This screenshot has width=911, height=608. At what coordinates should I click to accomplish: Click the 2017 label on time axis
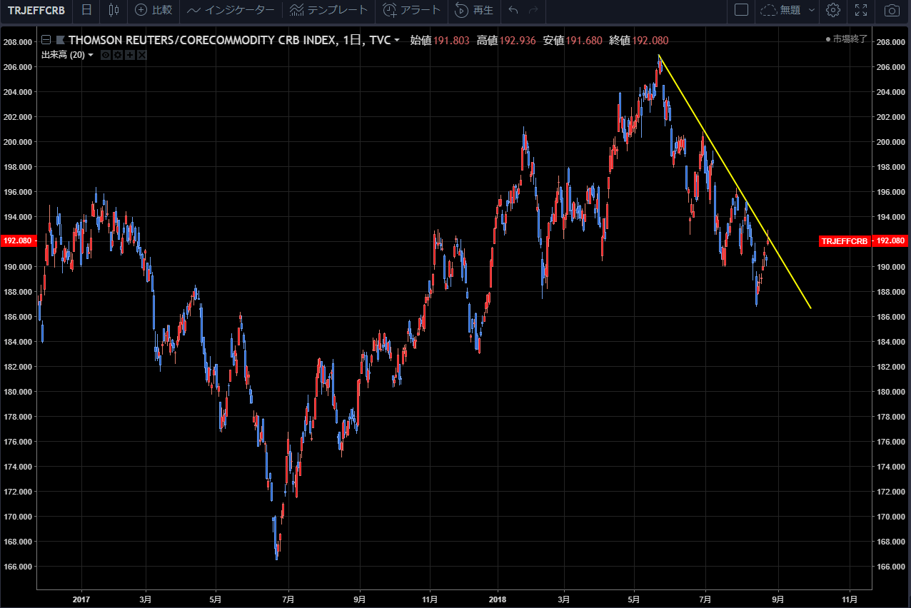point(81,599)
